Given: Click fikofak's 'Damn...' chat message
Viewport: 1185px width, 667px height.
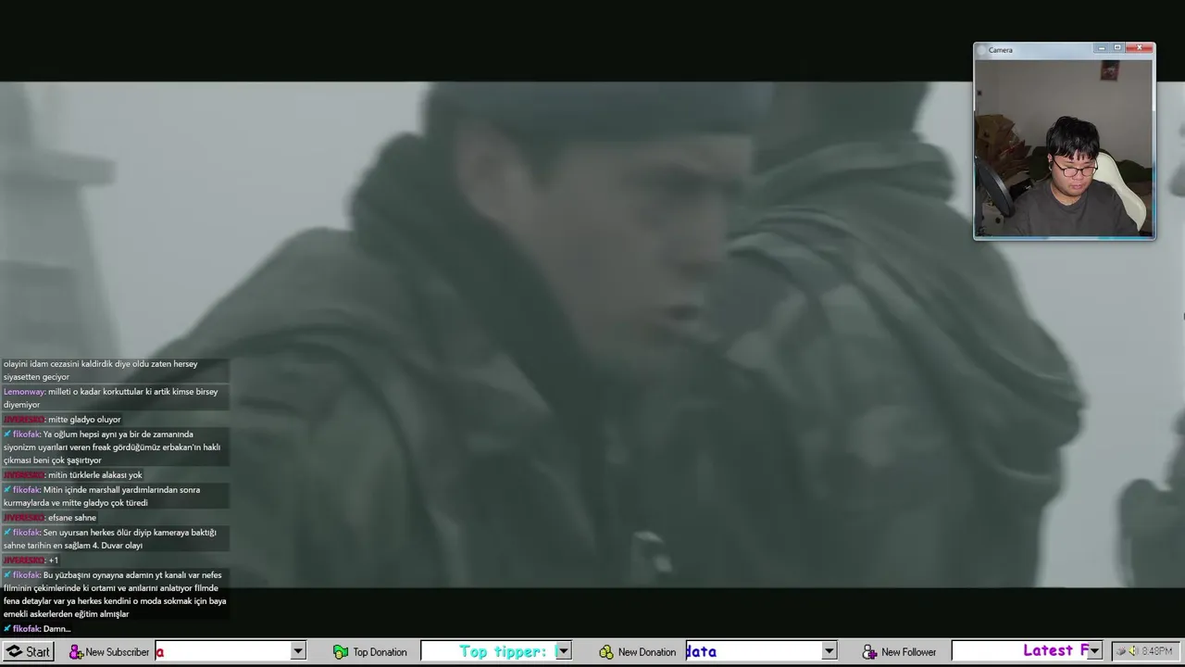Looking at the screenshot, I should [38, 629].
